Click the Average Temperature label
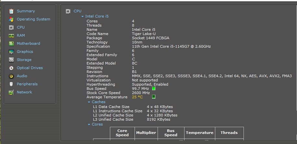Screen dimensions: 297x144 (x=107, y=97)
